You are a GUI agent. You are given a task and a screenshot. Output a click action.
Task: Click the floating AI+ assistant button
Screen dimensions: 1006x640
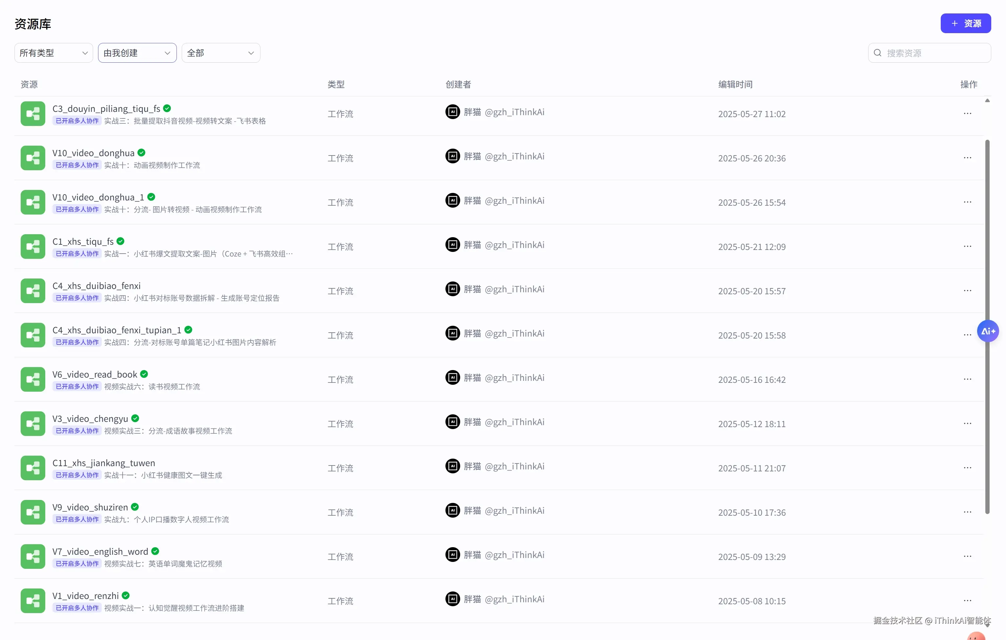[988, 331]
